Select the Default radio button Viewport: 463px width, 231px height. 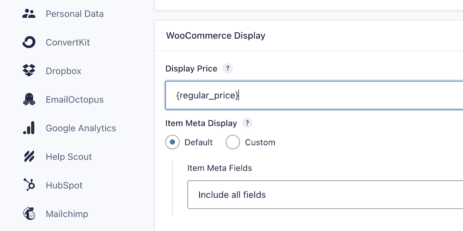click(x=172, y=142)
